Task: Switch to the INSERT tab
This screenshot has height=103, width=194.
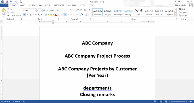Action: coord(22,5)
